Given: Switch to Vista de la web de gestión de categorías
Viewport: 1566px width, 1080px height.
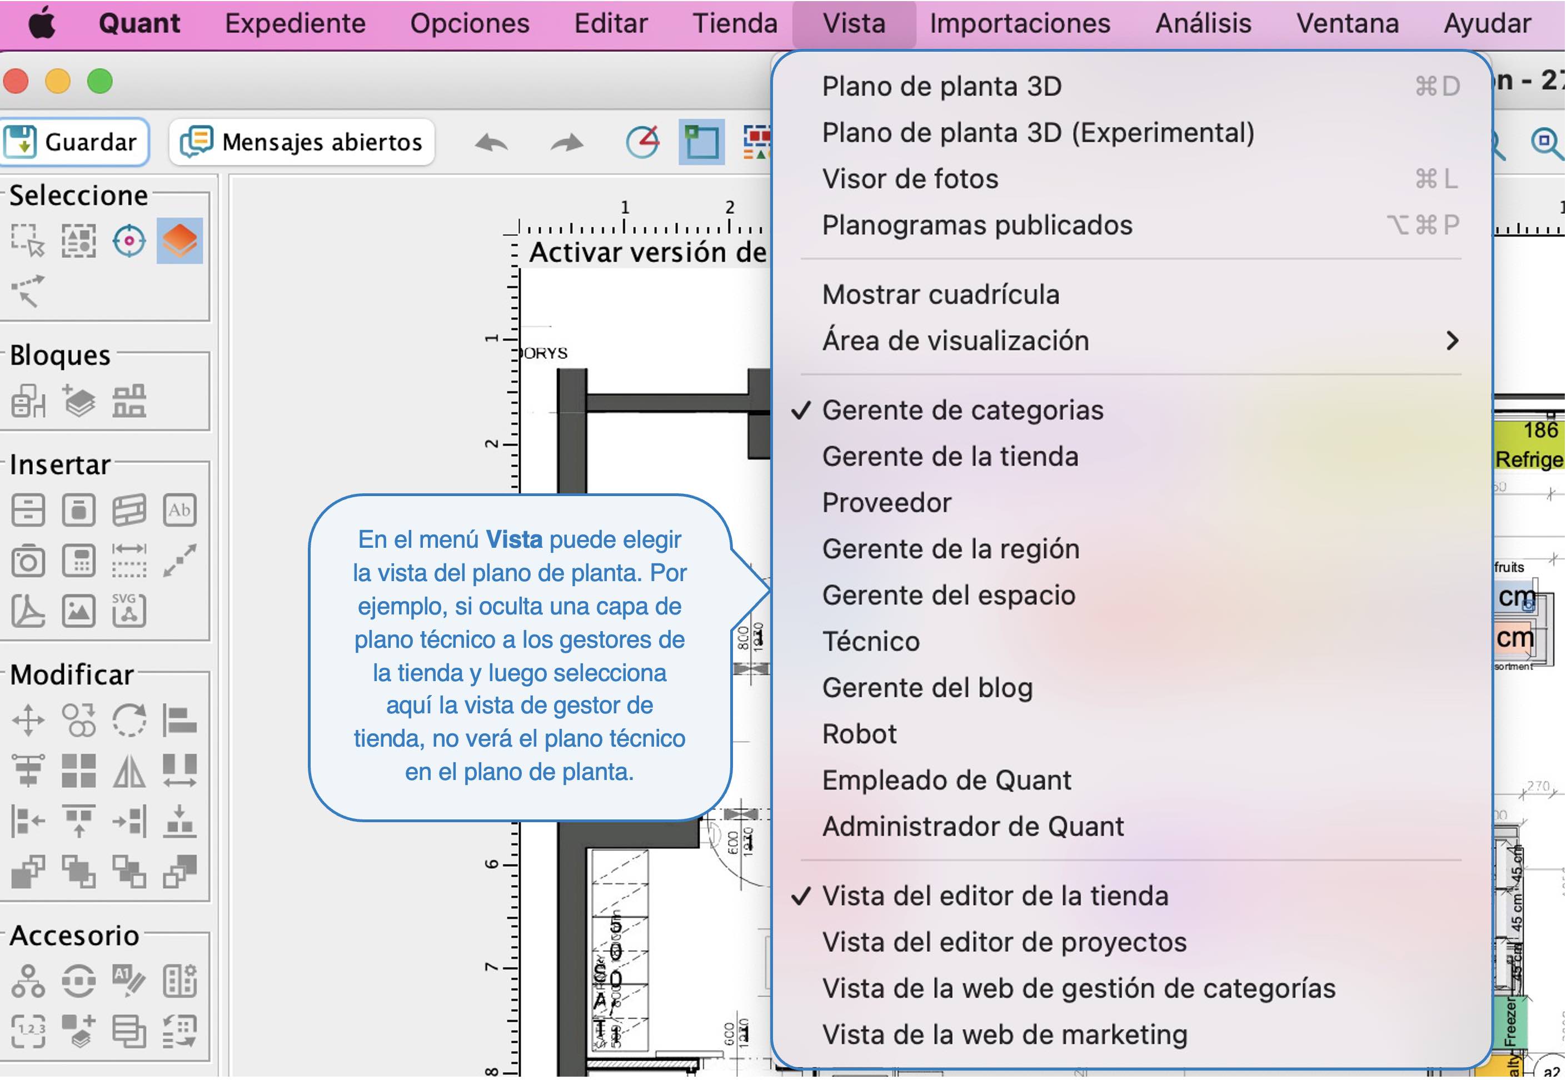Looking at the screenshot, I should (1131, 989).
